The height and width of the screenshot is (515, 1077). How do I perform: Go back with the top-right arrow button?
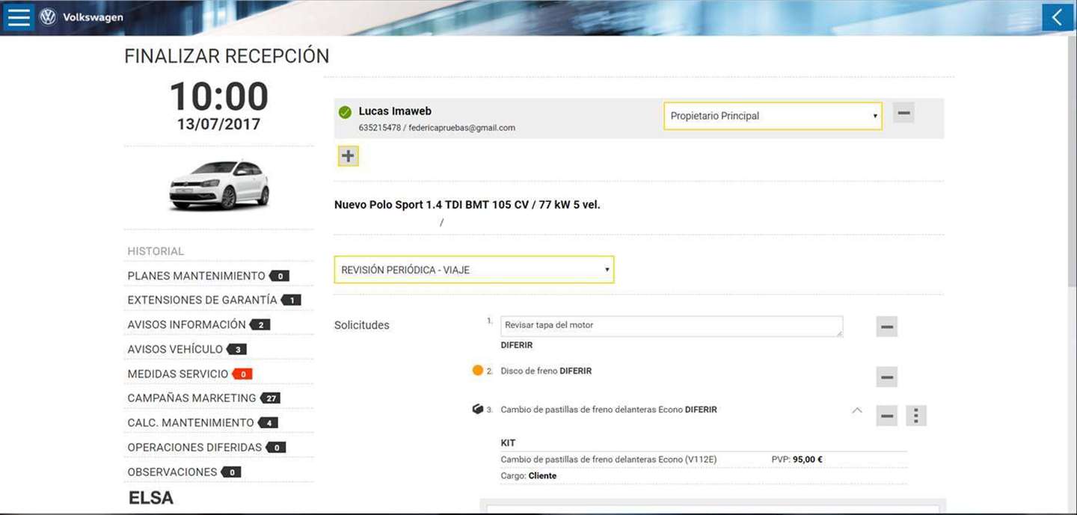click(1057, 17)
